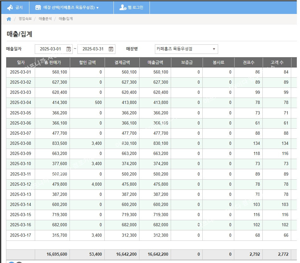Select the 2025-03-17 row date cell
Screen dimensions: 300x263
click(x=21, y=235)
